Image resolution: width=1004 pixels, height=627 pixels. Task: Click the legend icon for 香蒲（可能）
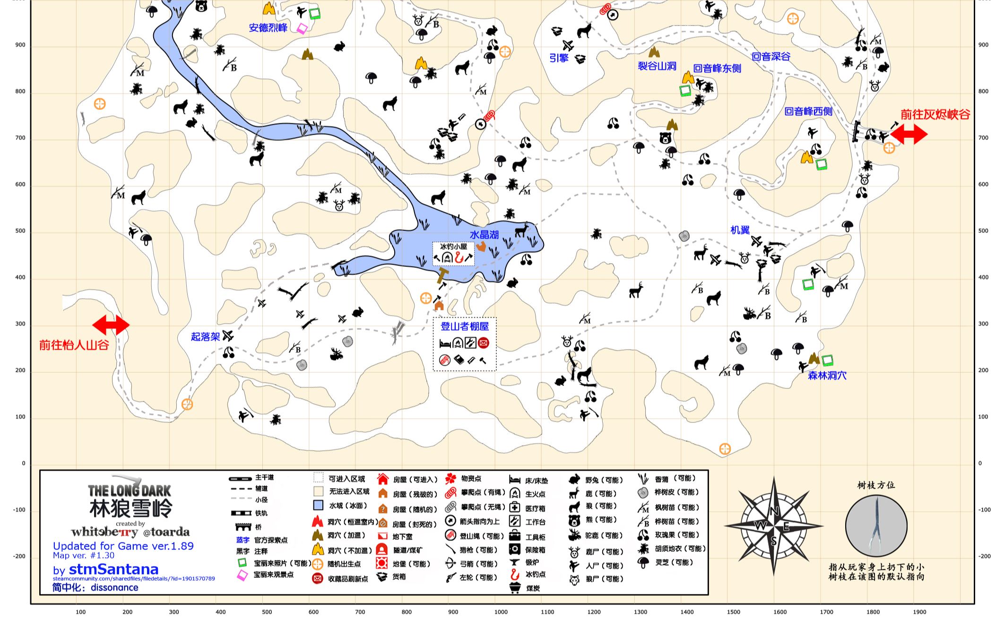(x=643, y=479)
